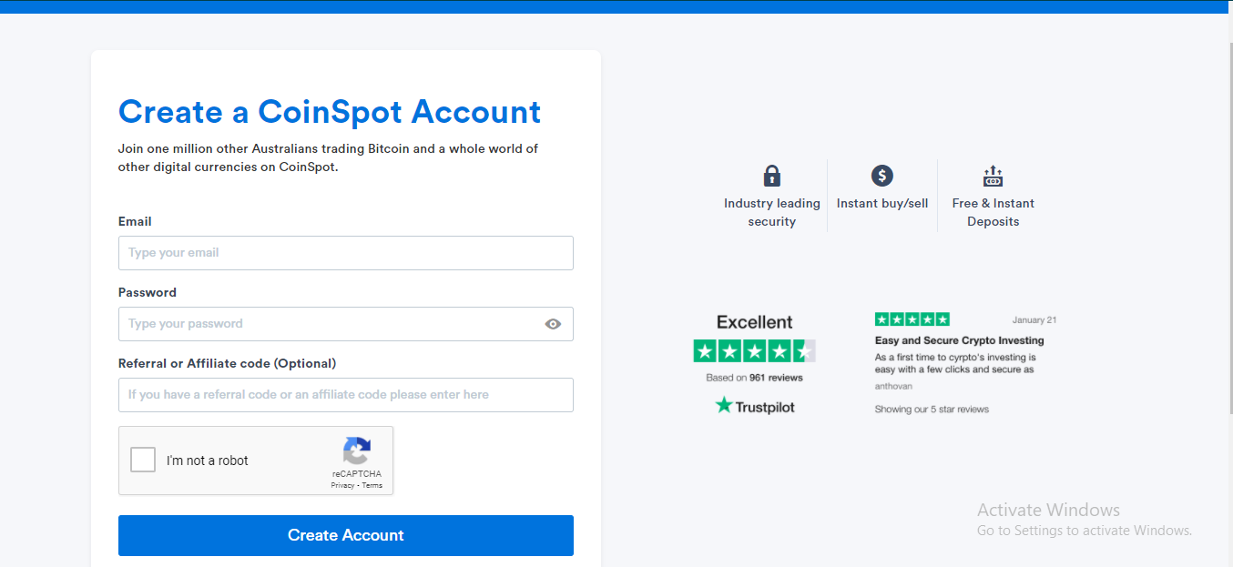Click the dollar coin Instant buy/sell icon
The image size is (1233, 567).
pos(881,176)
